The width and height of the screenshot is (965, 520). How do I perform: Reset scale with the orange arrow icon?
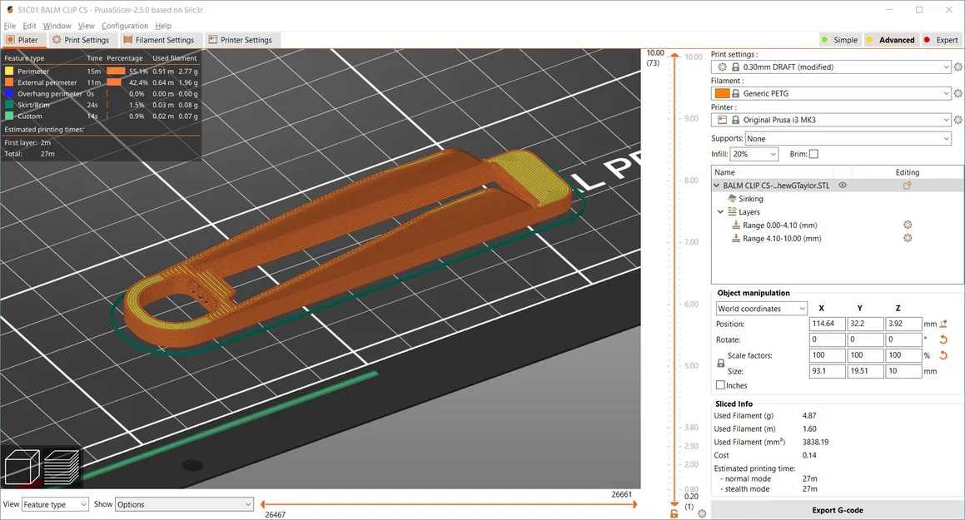click(943, 355)
